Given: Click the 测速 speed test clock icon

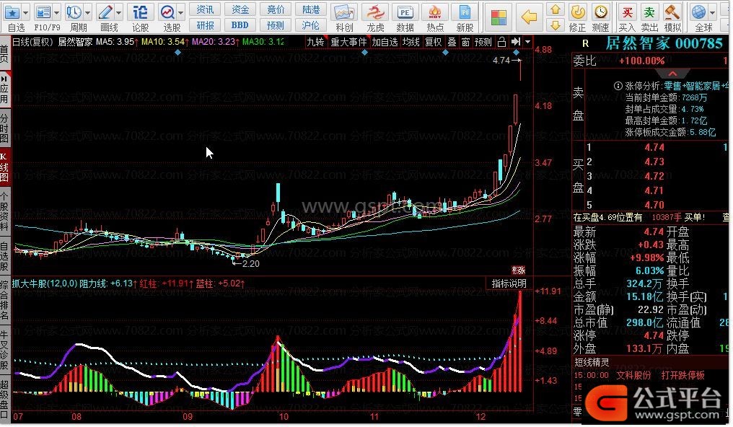Looking at the screenshot, I should click(601, 12).
